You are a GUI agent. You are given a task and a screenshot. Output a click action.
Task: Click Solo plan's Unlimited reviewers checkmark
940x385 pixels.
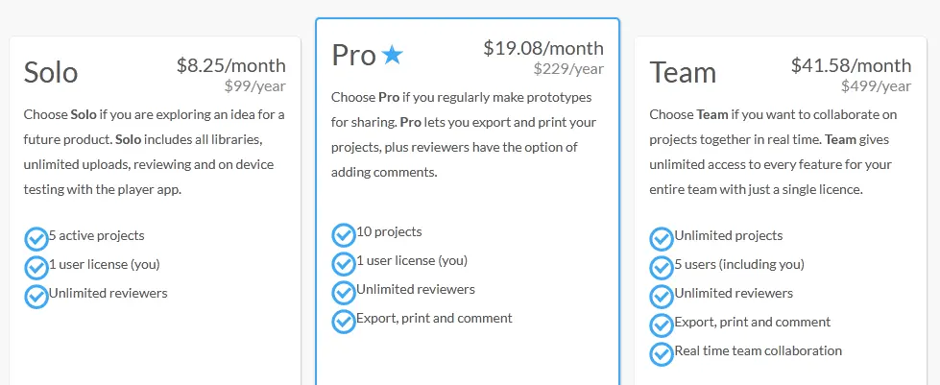pyautogui.click(x=36, y=296)
